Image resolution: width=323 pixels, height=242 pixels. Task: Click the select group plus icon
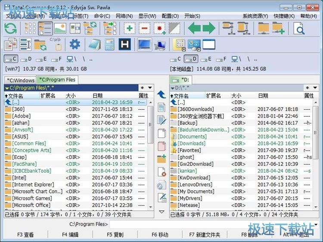click(129, 28)
